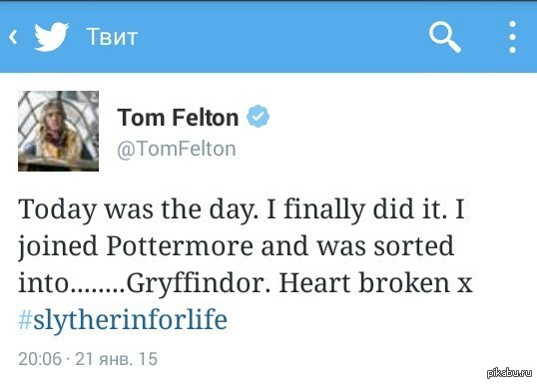Viewport: 537px width, 384px height.
Task: Click the words Today was the day
Action: pos(139,209)
